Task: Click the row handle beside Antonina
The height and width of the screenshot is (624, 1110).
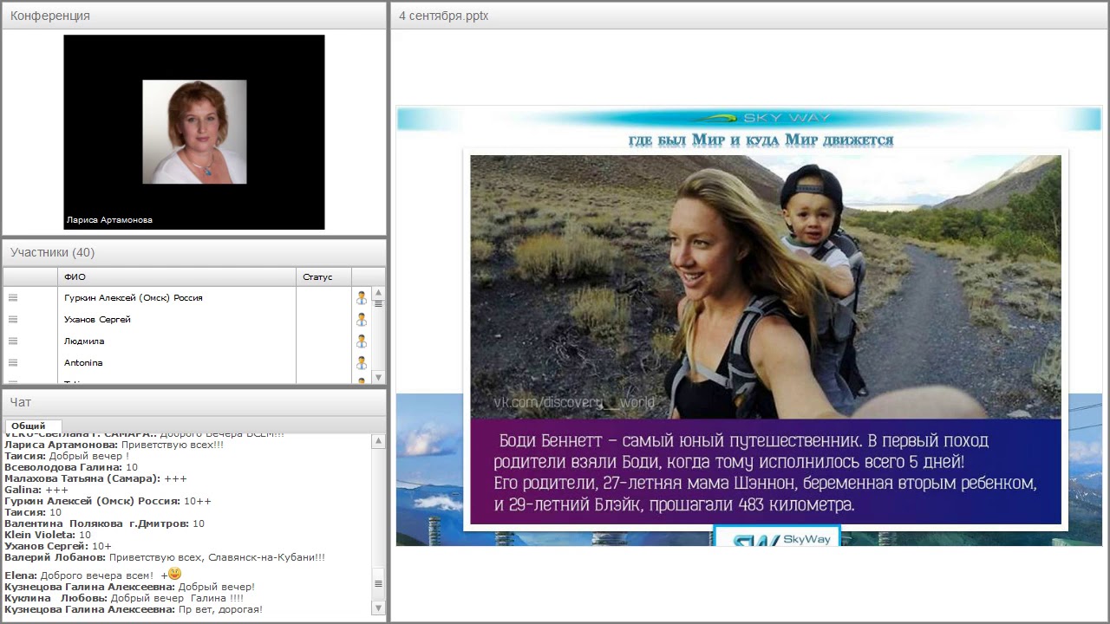Action: [13, 362]
